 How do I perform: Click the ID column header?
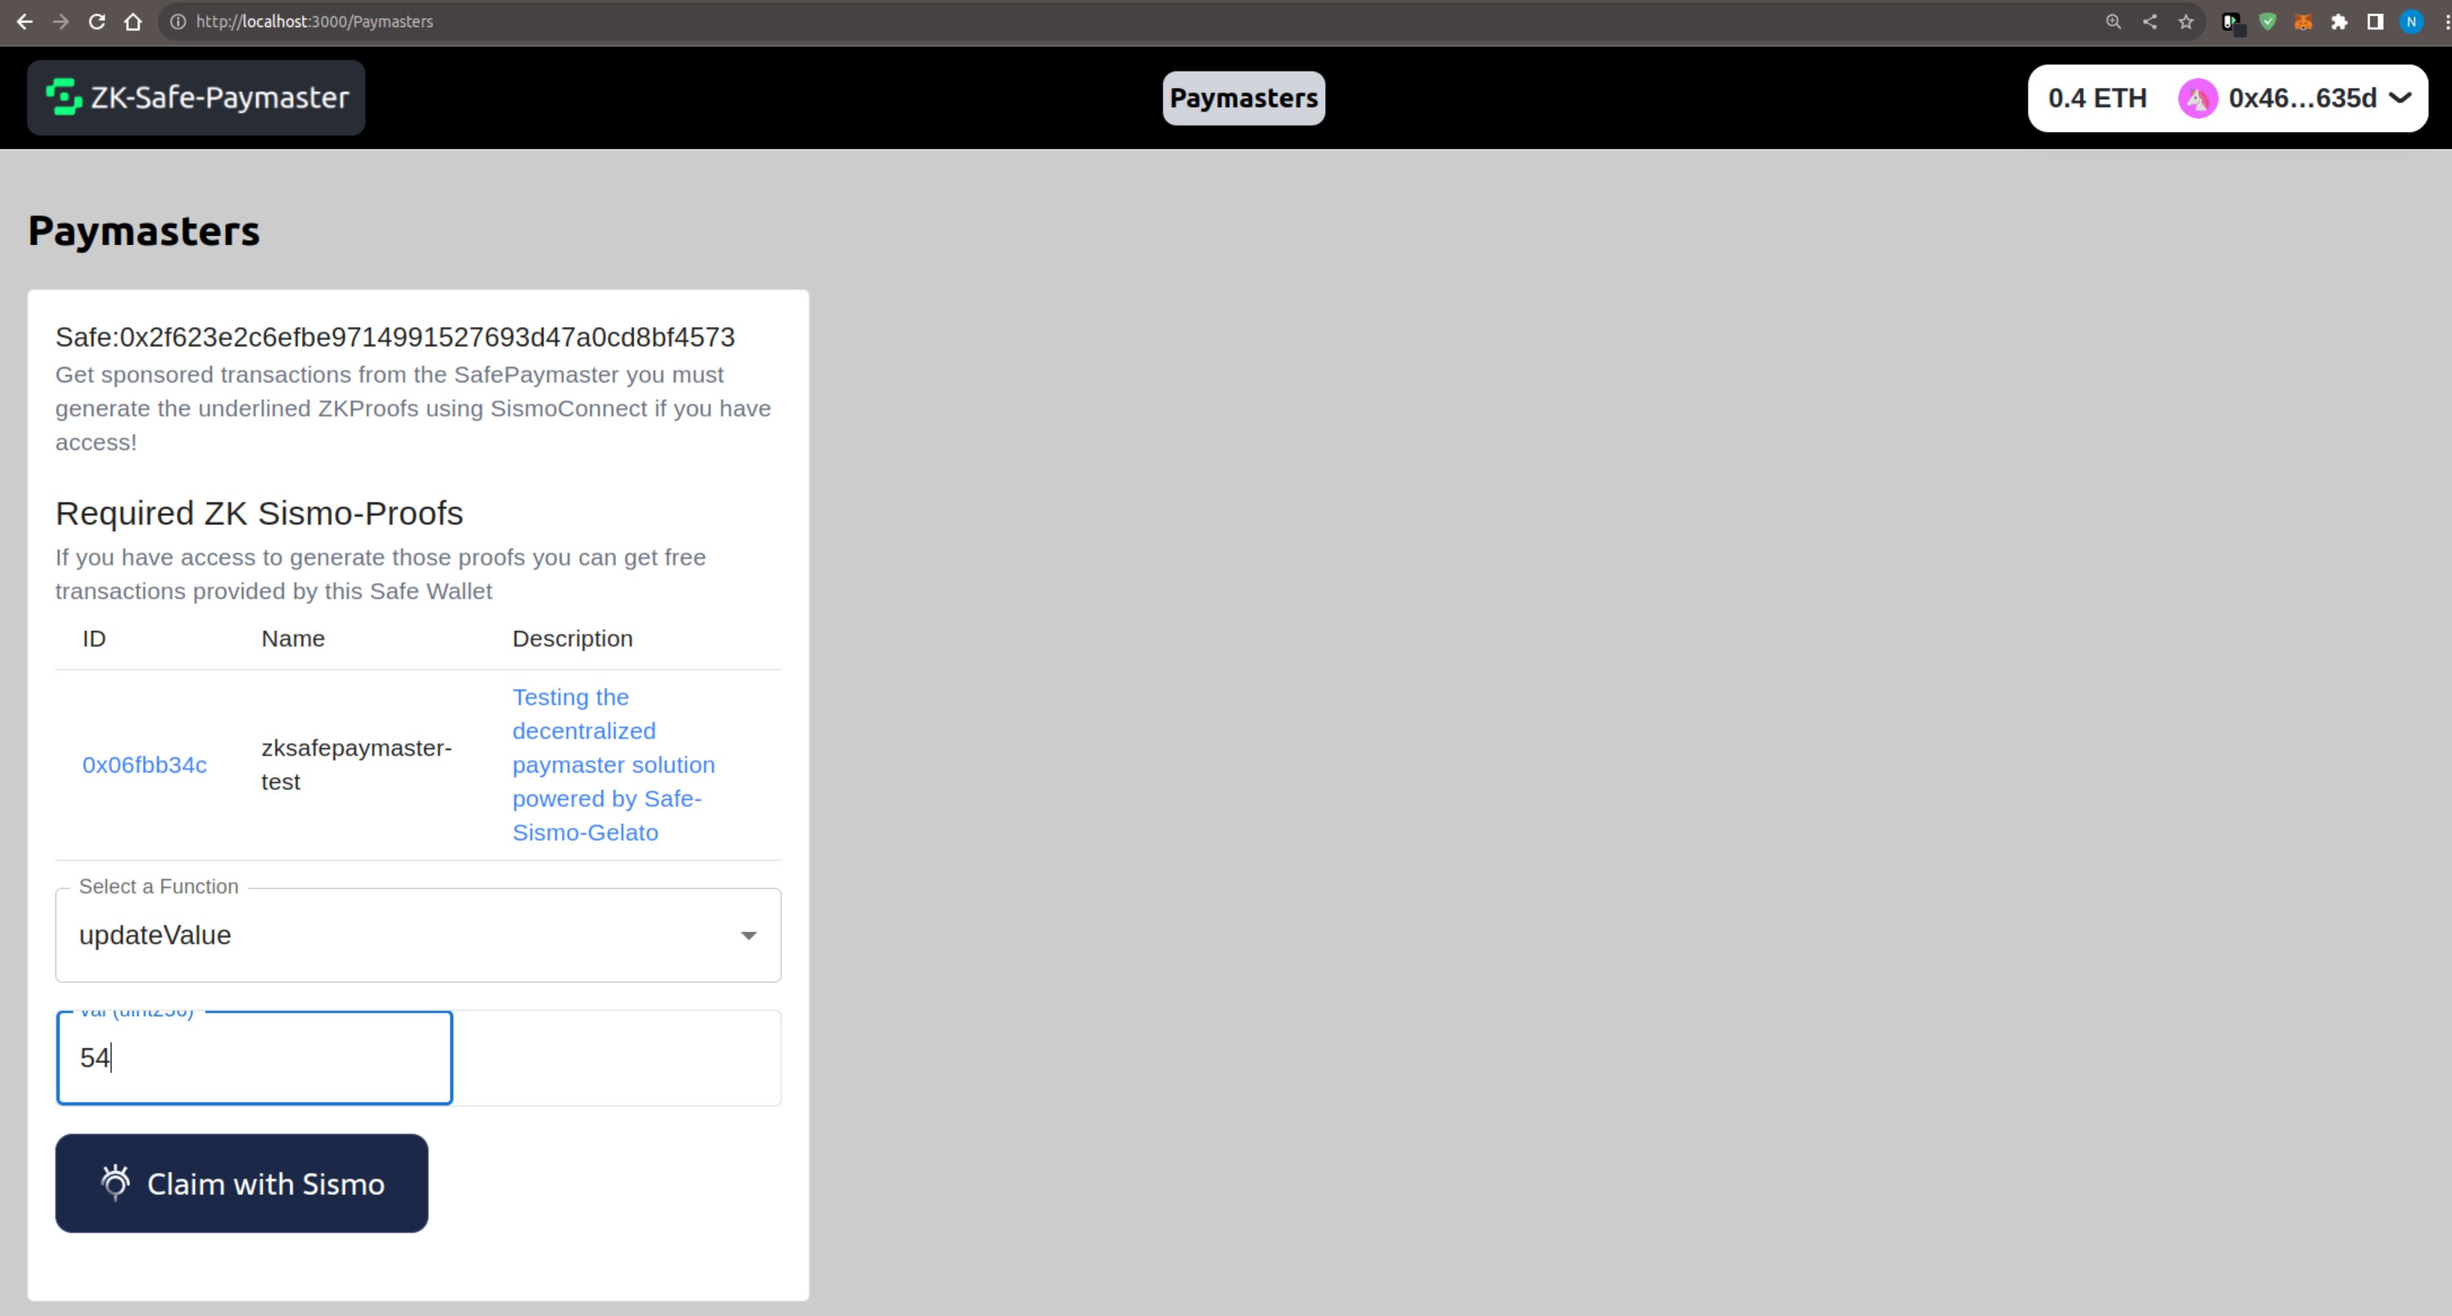pyautogui.click(x=94, y=639)
